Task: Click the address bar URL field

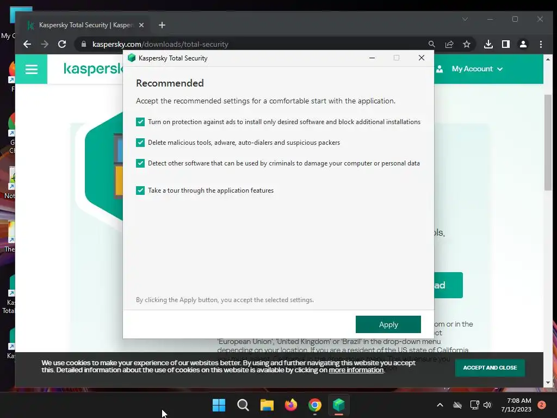Action: coord(256,44)
